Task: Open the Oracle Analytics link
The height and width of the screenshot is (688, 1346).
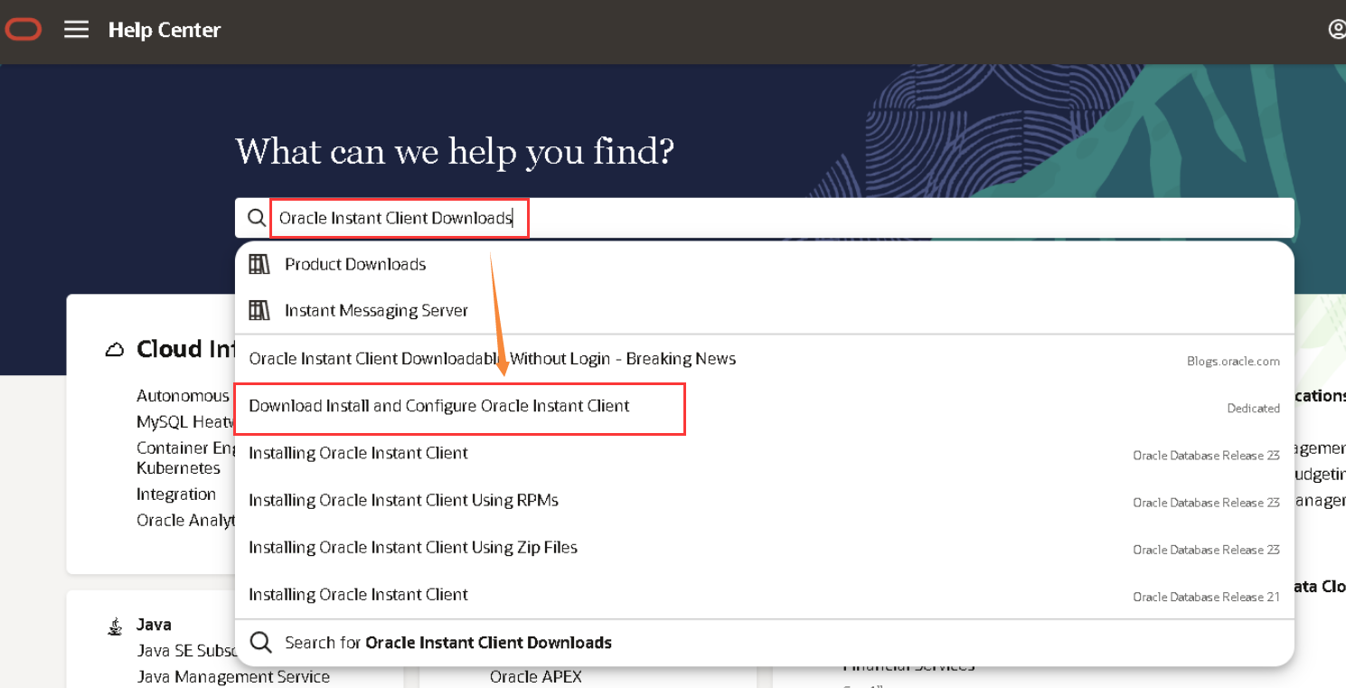Action: pos(185,521)
